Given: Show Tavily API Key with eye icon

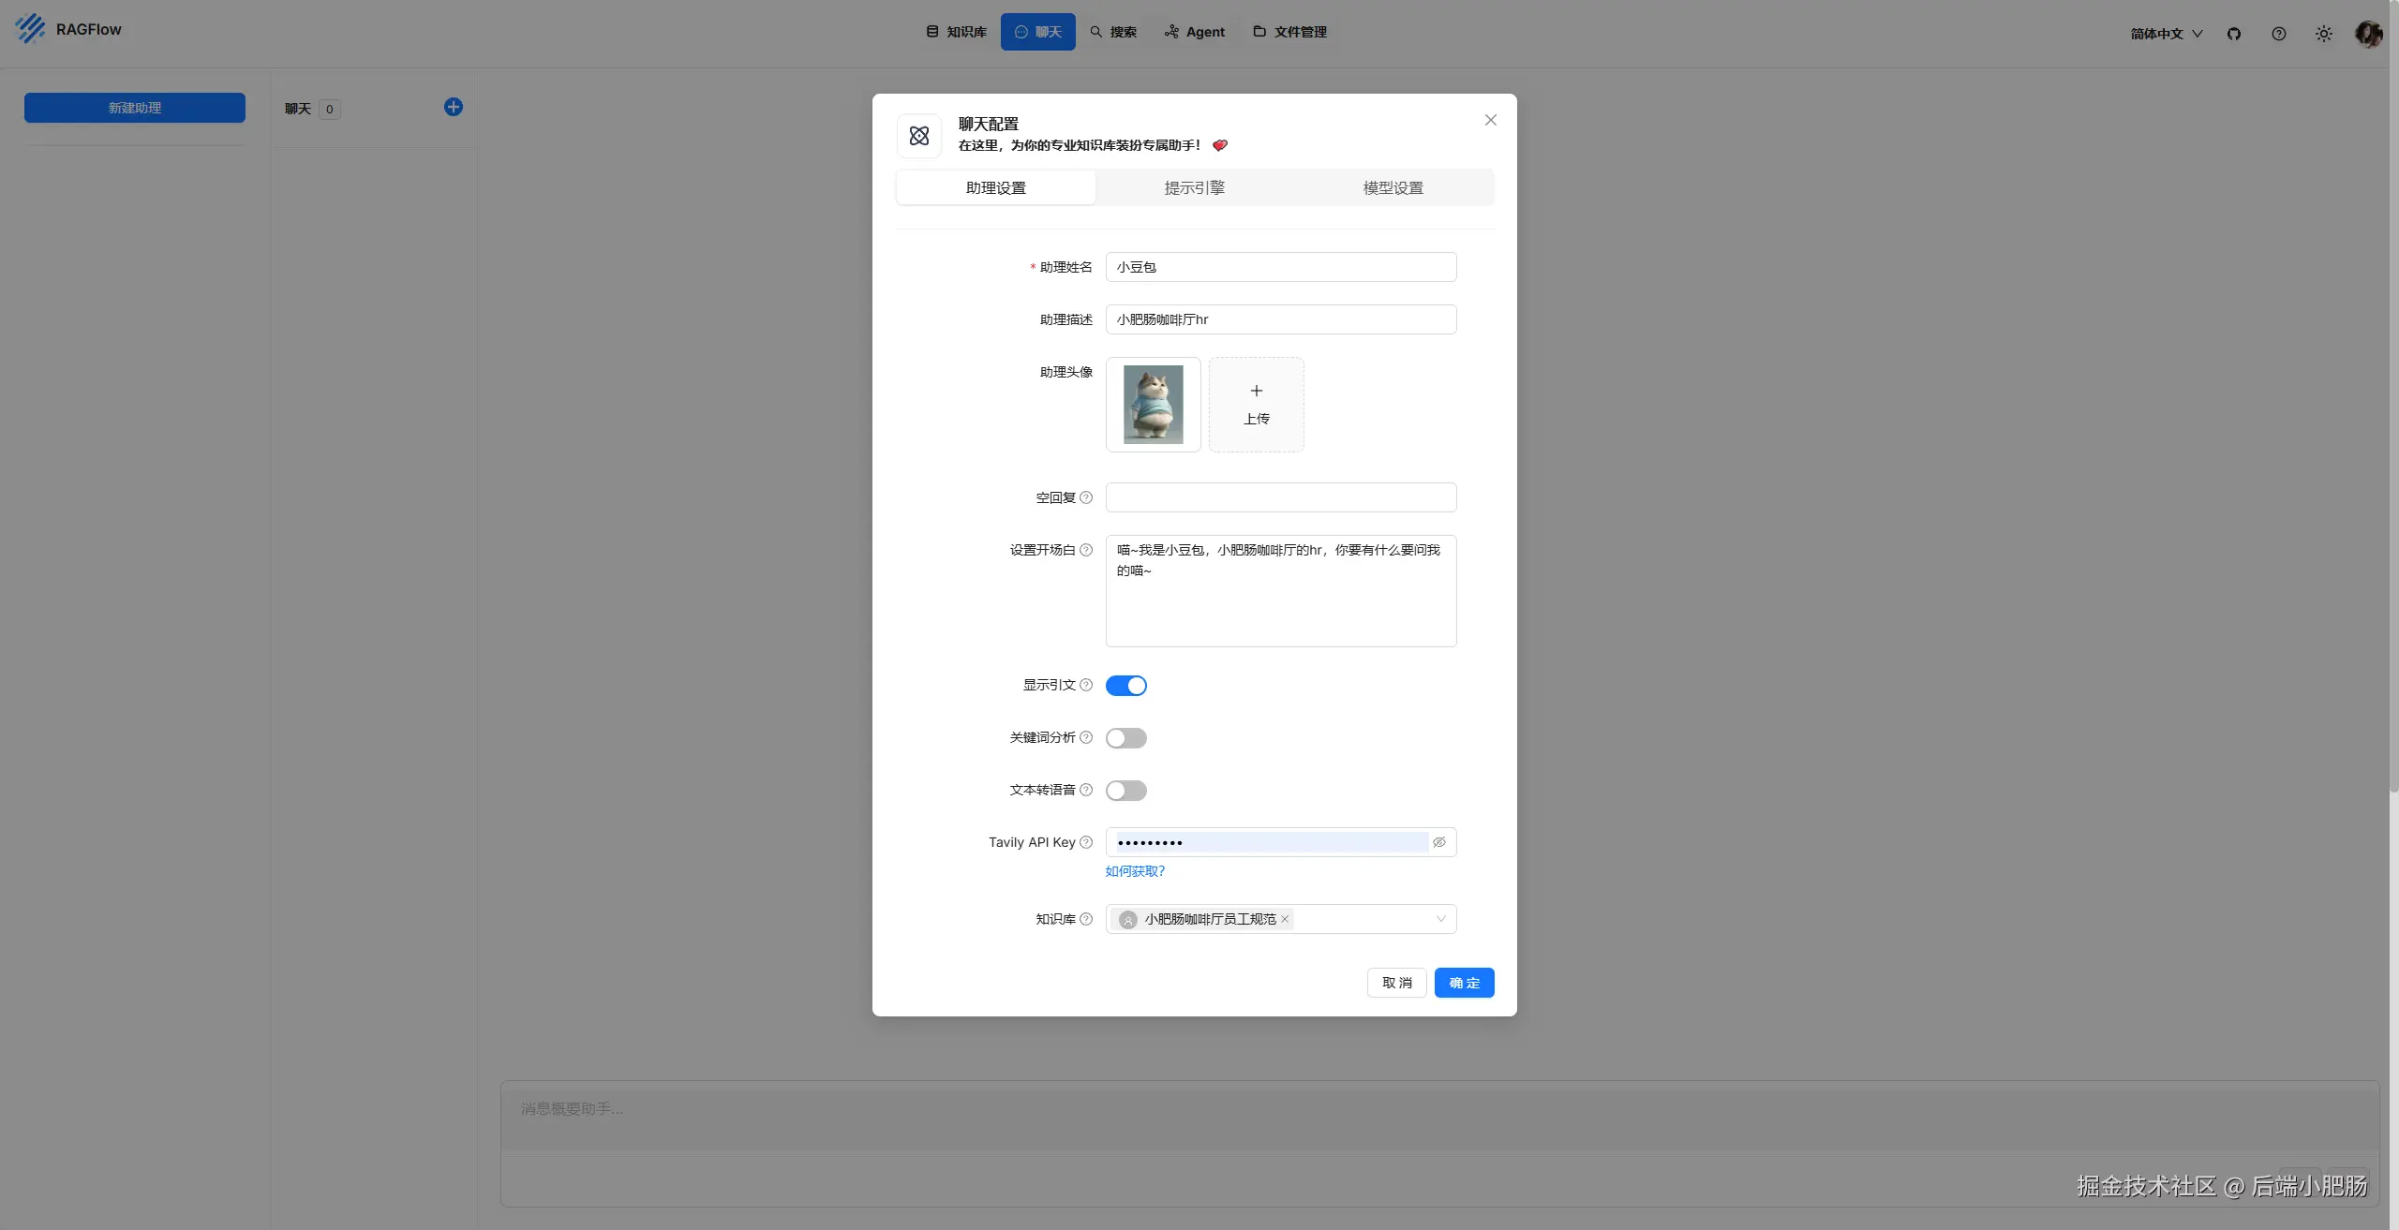Looking at the screenshot, I should click(x=1439, y=842).
